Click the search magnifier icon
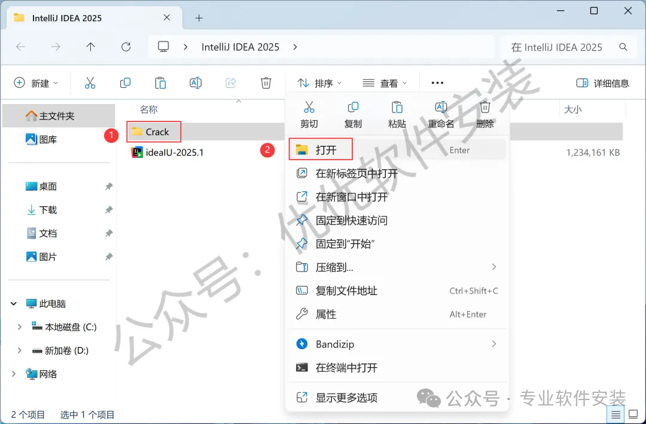This screenshot has width=646, height=424. coord(623,47)
